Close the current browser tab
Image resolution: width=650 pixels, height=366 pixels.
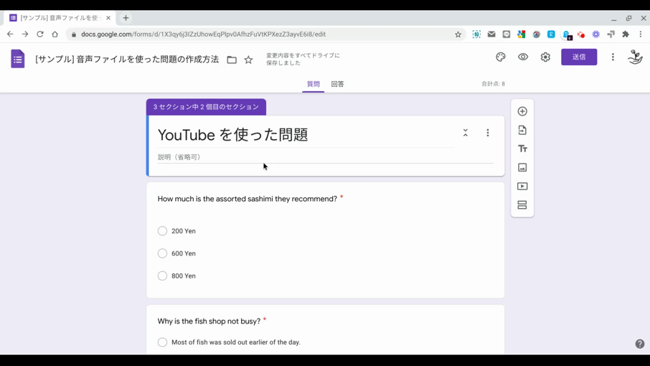click(108, 18)
